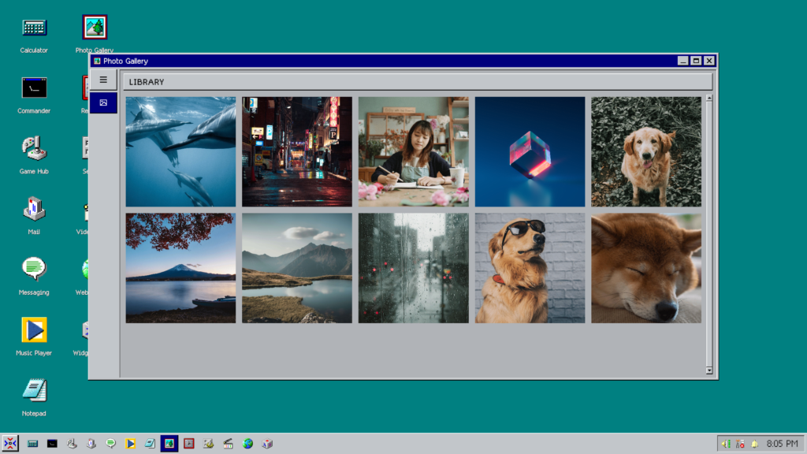Image resolution: width=807 pixels, height=454 pixels.
Task: Open the dog with sunglasses photo
Action: click(530, 267)
